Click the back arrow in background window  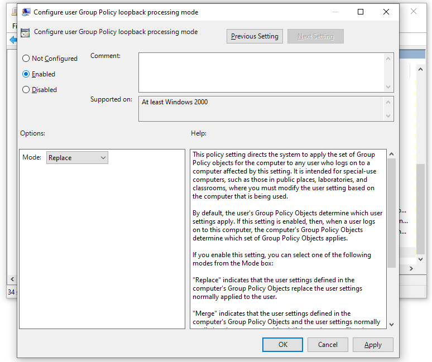coord(13,40)
